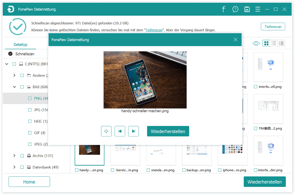Select the interfa...ell.png file checkbox
The height and width of the screenshot is (195, 295).
tap(256, 87)
